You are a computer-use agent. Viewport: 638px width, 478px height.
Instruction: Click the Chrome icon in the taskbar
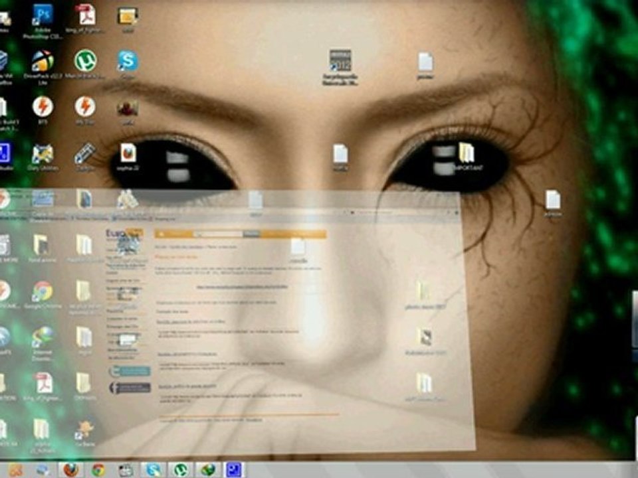[98, 470]
